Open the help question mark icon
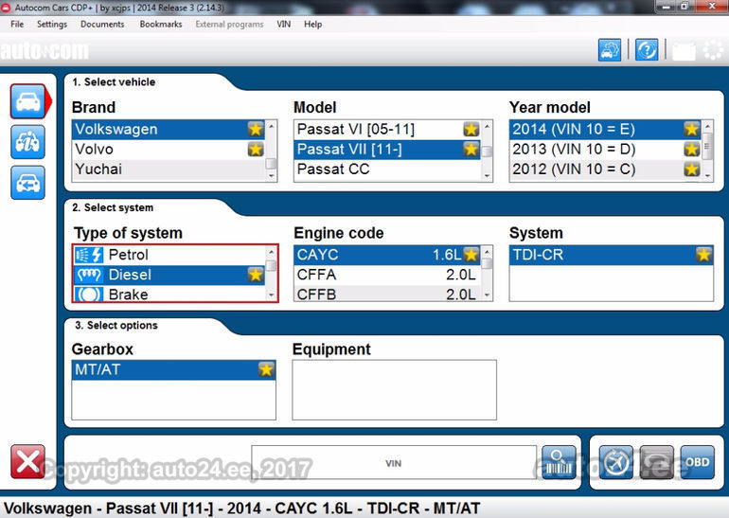Viewport: 729px width, 518px height. [647, 50]
